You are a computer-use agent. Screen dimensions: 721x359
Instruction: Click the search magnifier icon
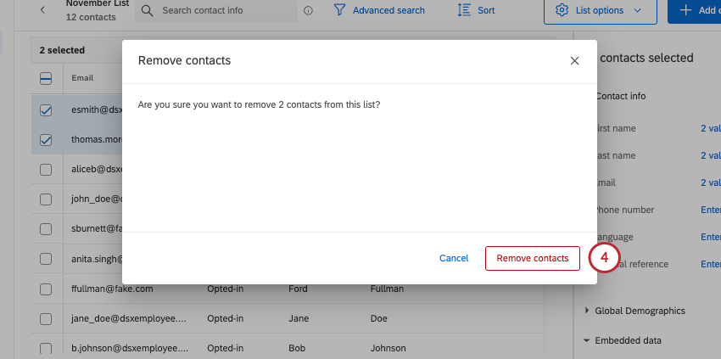(148, 10)
